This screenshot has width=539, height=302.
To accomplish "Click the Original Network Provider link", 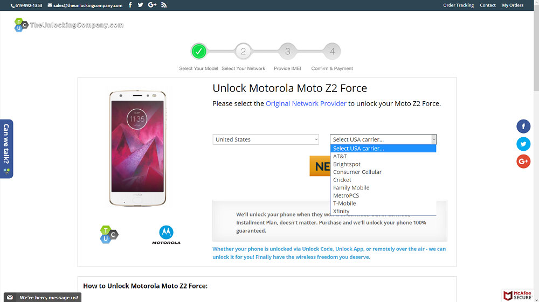I will click(x=306, y=104).
